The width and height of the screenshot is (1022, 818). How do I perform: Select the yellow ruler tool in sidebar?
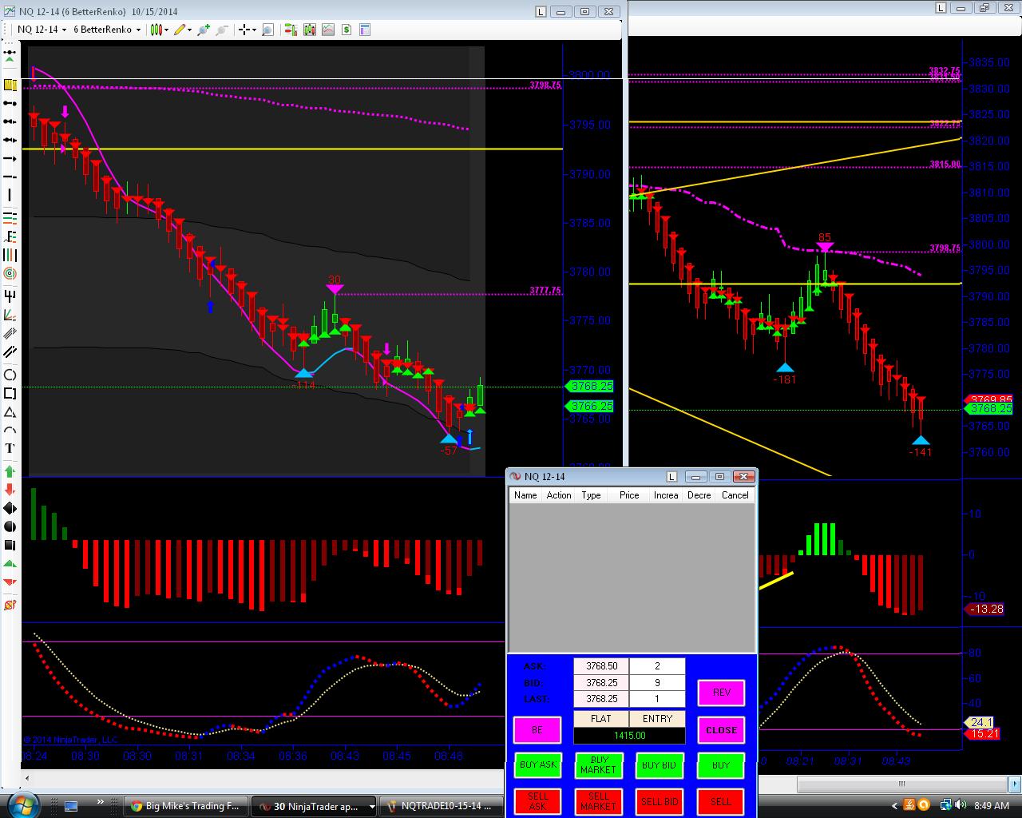coord(10,85)
